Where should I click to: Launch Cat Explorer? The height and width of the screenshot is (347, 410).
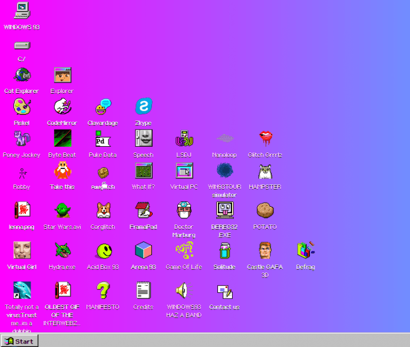coord(22,75)
